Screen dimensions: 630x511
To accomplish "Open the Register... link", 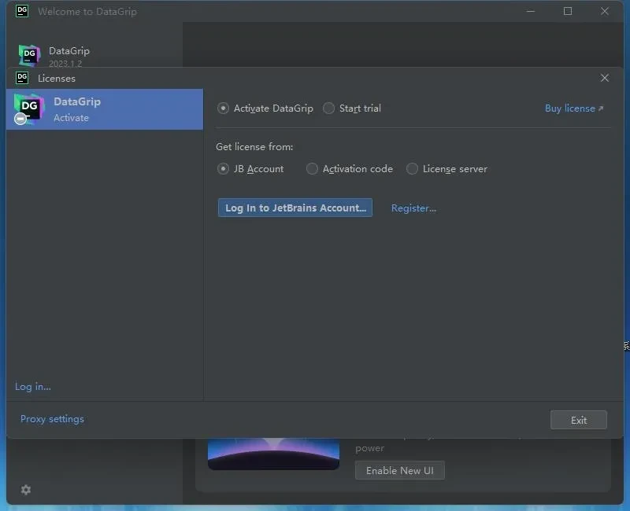I will [413, 208].
